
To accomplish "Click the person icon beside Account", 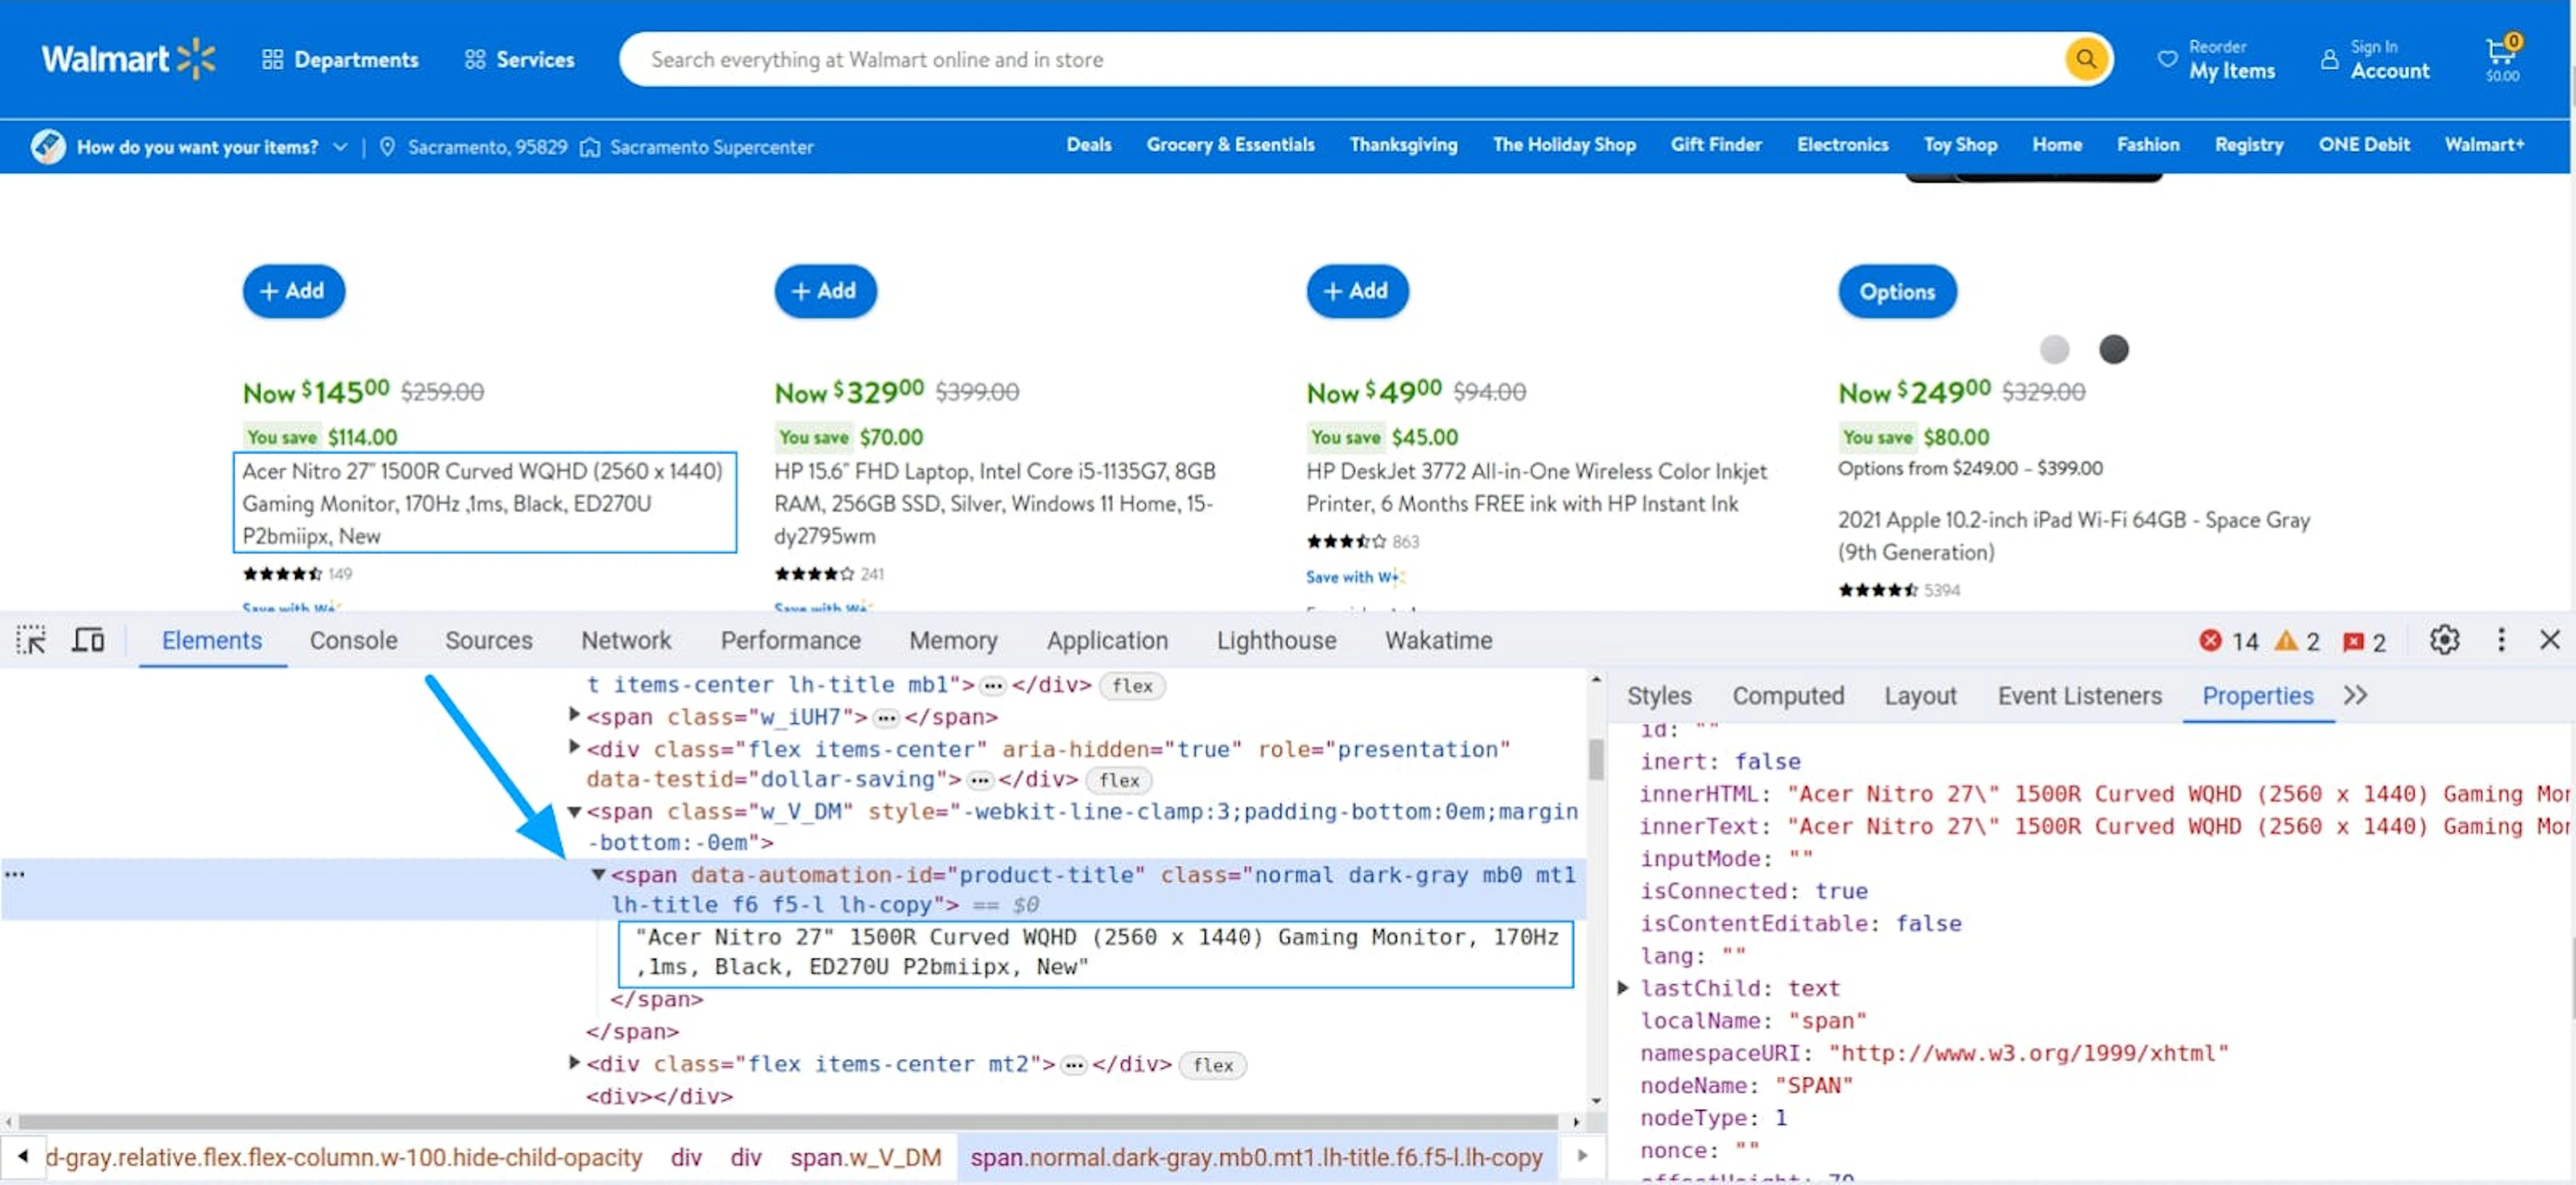I will (x=2329, y=59).
